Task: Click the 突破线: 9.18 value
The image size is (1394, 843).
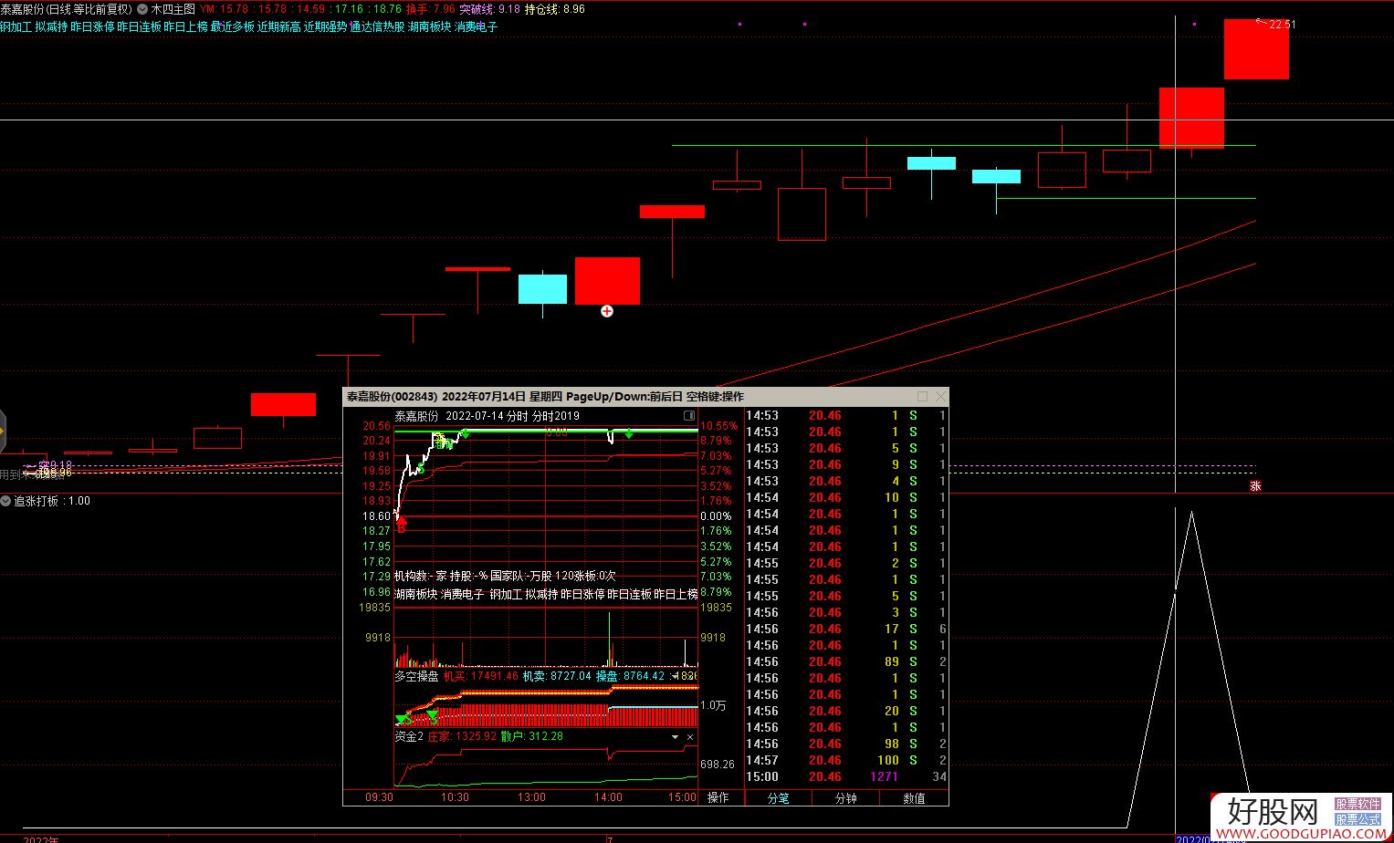Action: (x=489, y=9)
